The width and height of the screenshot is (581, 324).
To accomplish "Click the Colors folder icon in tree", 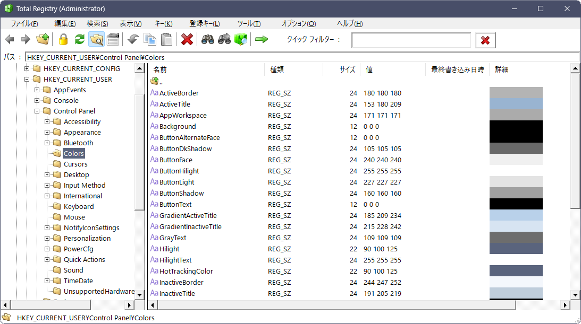I will pyautogui.click(x=57, y=153).
